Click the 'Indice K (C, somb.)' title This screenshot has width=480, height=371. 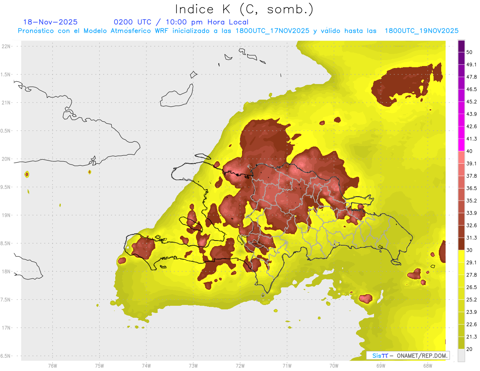(x=244, y=9)
